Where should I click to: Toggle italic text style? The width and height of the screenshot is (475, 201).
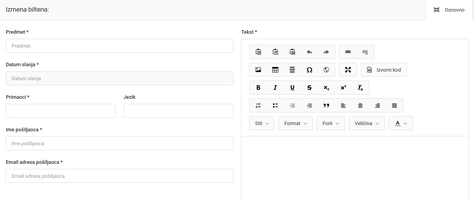(x=275, y=88)
